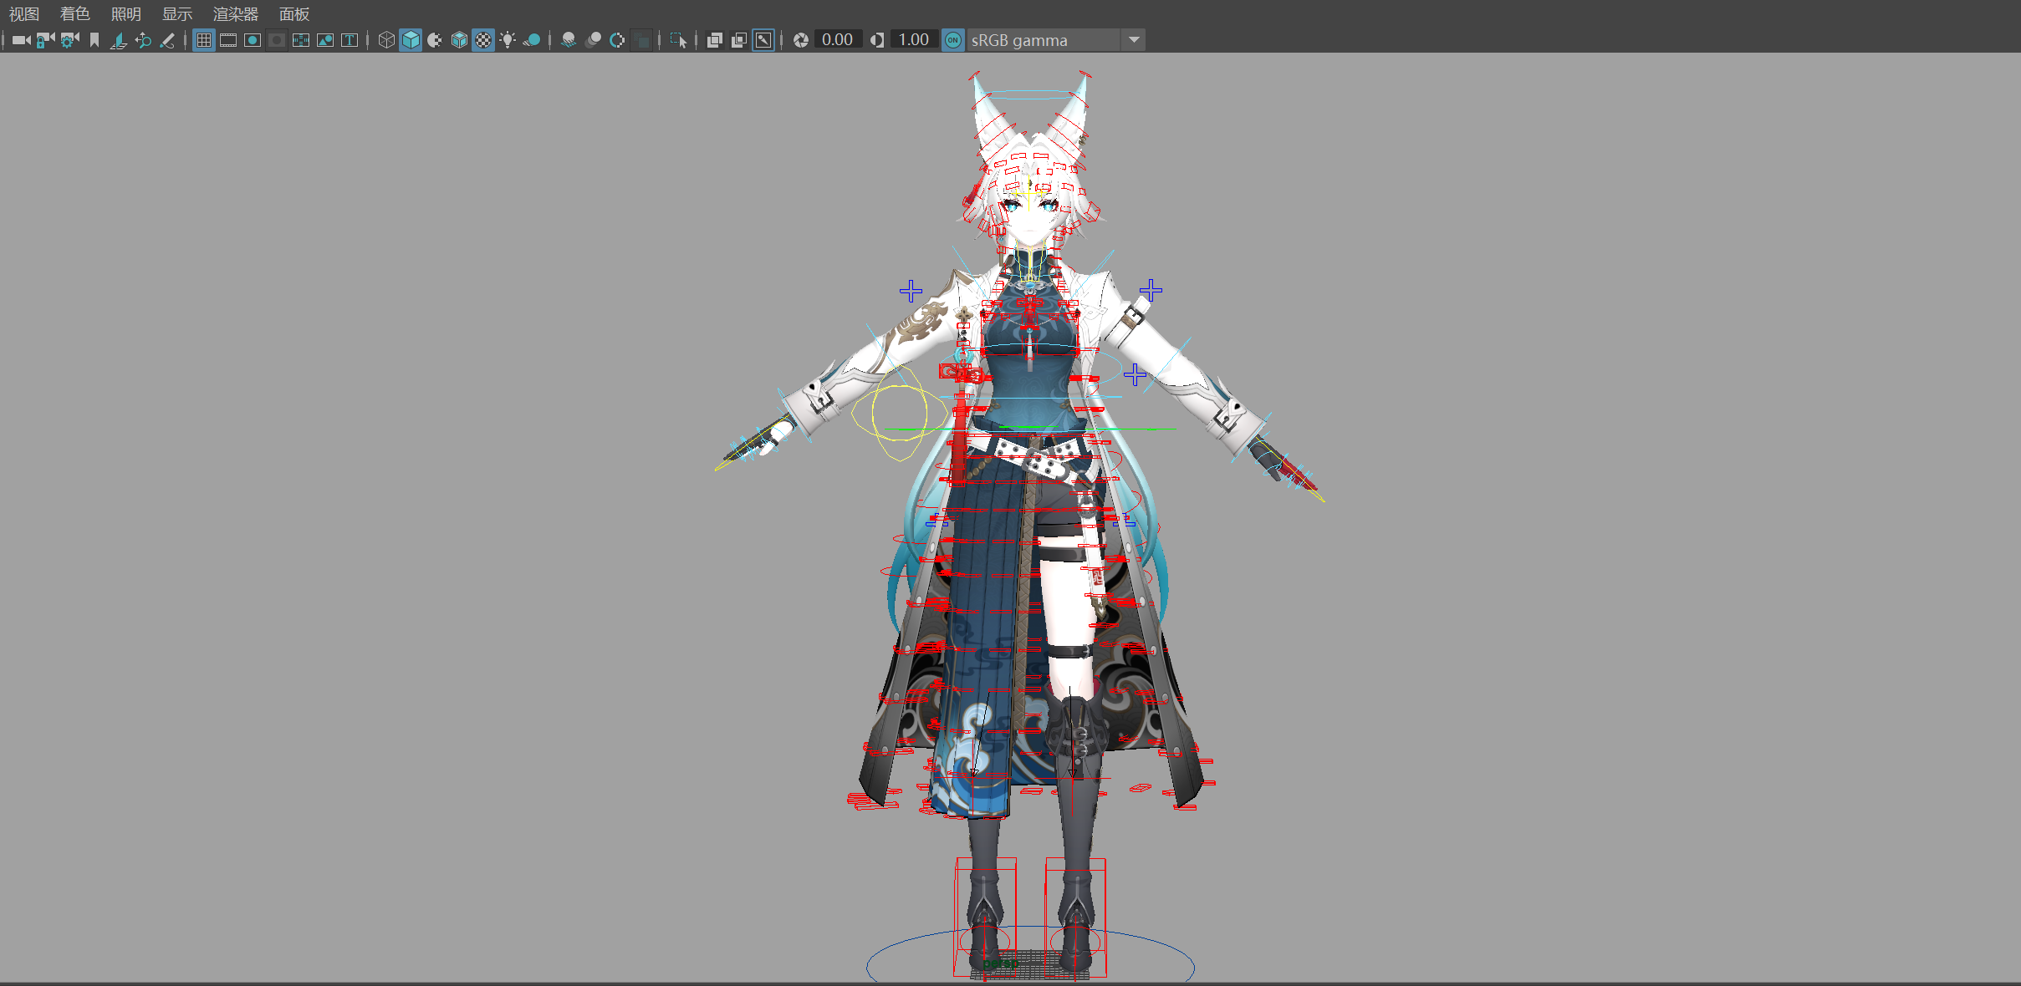Click the dropdown arrow beside sRGB gamma
This screenshot has width=2021, height=986.
1134,40
